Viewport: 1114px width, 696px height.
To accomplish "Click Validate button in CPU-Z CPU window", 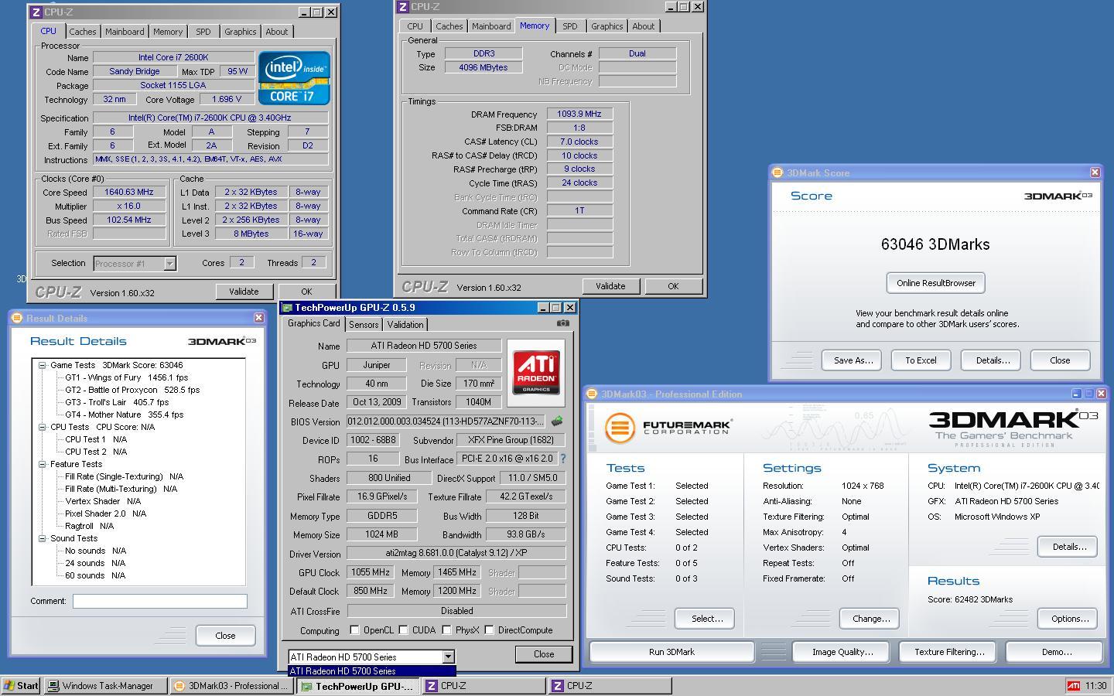I will point(244,292).
